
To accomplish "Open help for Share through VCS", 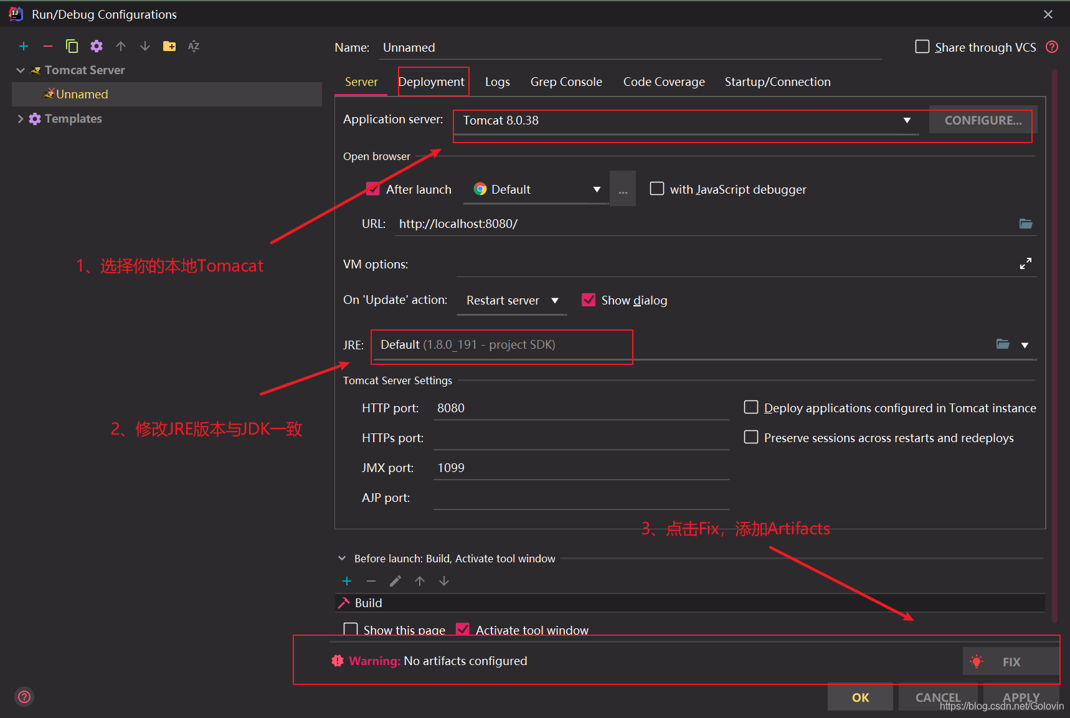I will tap(1052, 47).
